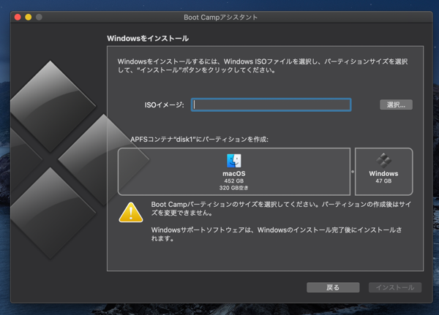This screenshot has height=315, width=439.
Task: Close the Boot Camp Assistant window
Action: pyautogui.click(x=18, y=17)
